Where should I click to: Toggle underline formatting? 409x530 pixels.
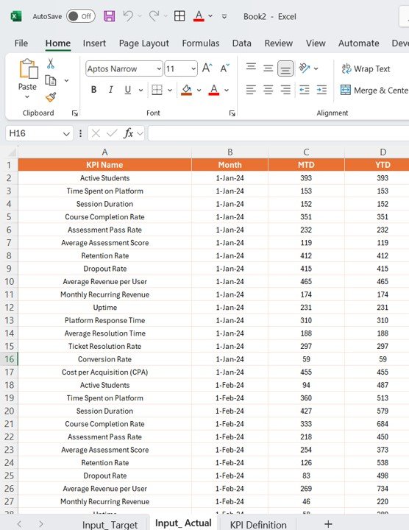[x=128, y=90]
